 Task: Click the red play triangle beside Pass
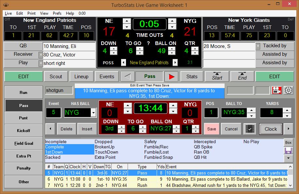(171, 77)
